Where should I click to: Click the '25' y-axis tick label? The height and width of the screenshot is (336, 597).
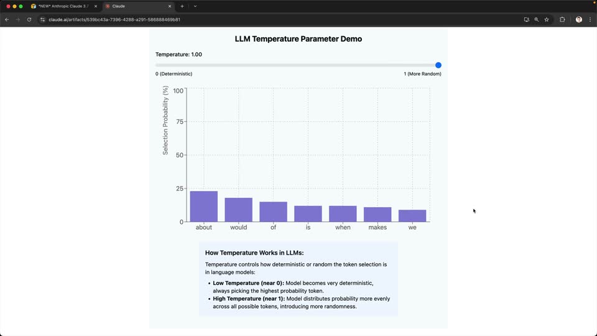[x=180, y=189]
